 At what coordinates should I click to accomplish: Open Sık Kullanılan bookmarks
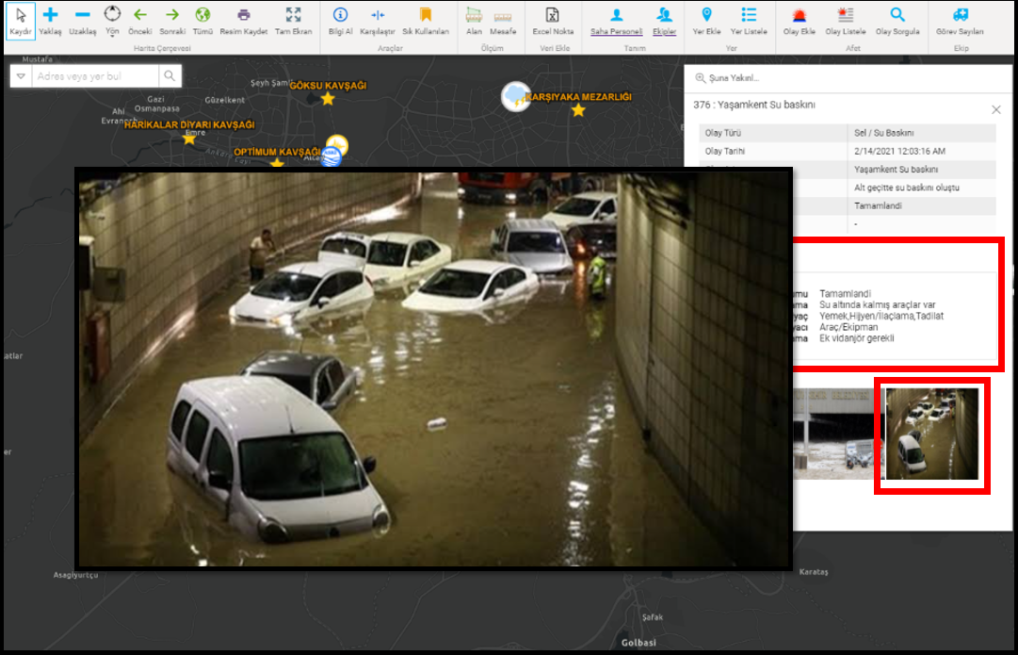[x=426, y=16]
